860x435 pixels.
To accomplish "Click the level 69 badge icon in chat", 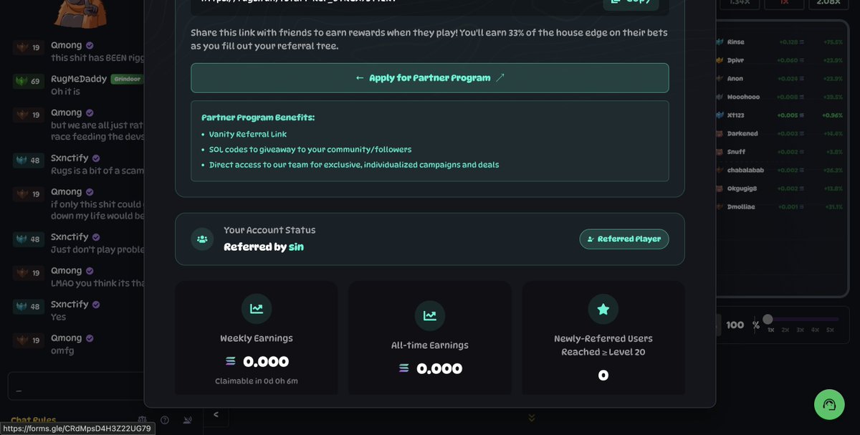I will tap(29, 82).
